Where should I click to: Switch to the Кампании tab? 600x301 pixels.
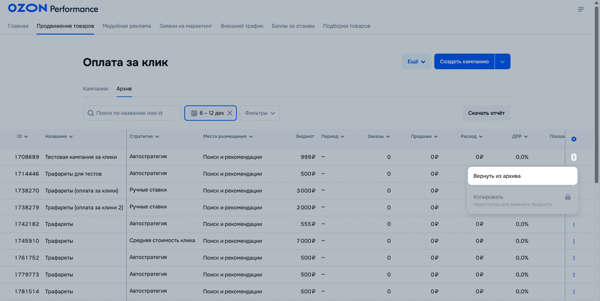[x=96, y=89]
